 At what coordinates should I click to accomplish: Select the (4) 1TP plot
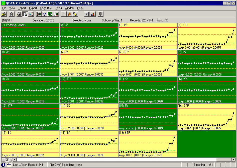pos(207,36)
